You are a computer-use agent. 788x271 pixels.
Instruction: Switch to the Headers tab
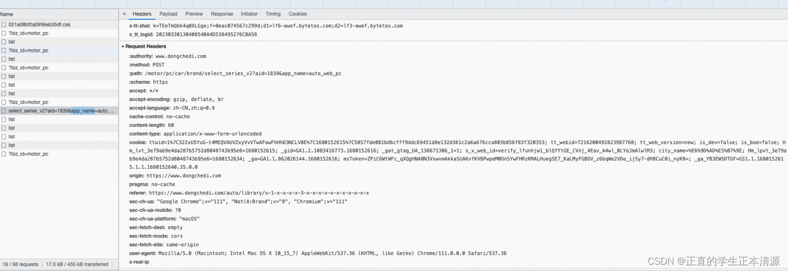point(142,14)
